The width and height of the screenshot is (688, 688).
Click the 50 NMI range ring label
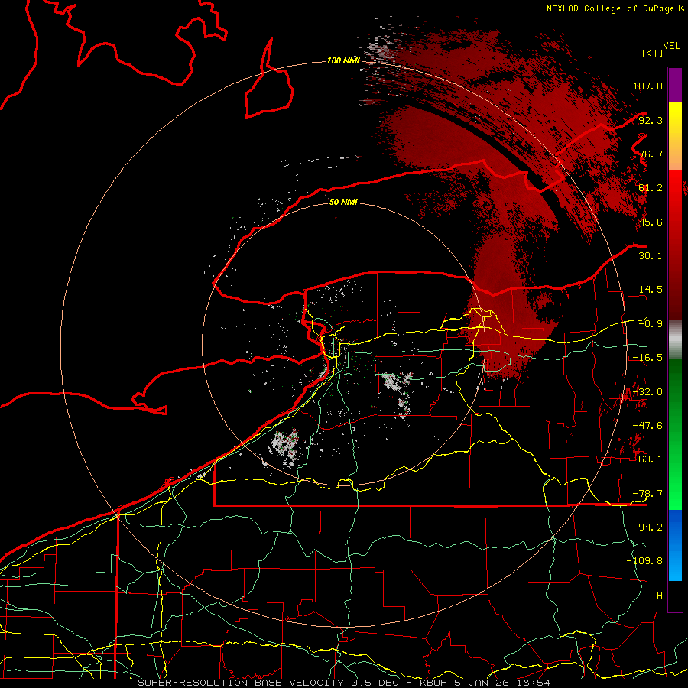[343, 202]
